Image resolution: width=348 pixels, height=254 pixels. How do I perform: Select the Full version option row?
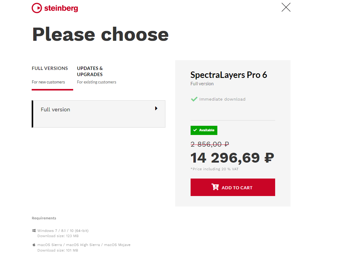pyautogui.click(x=98, y=114)
